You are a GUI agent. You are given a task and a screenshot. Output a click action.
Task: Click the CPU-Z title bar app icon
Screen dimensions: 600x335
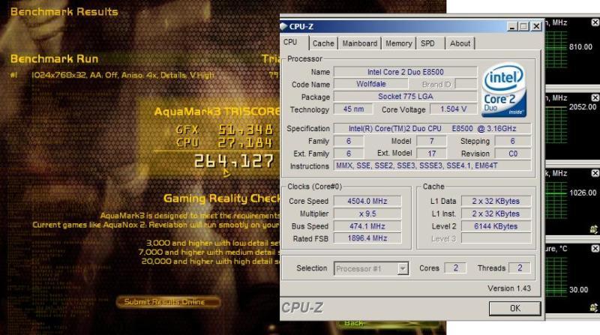[284, 26]
